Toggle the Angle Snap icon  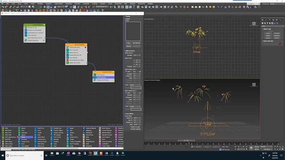coord(82,7)
